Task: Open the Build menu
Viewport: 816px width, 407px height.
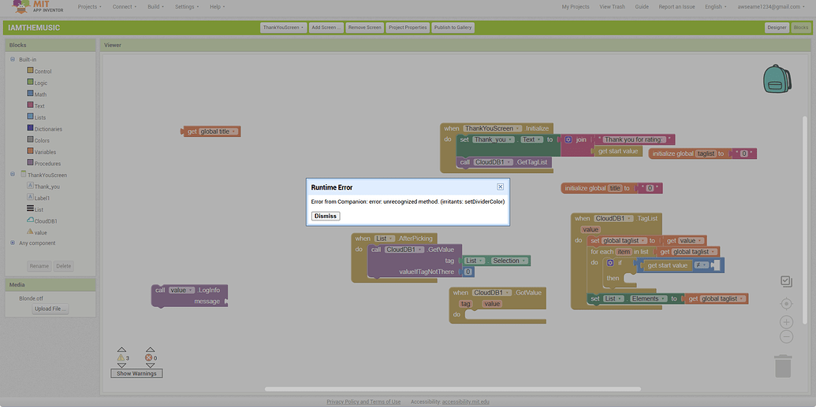Action: (x=156, y=6)
